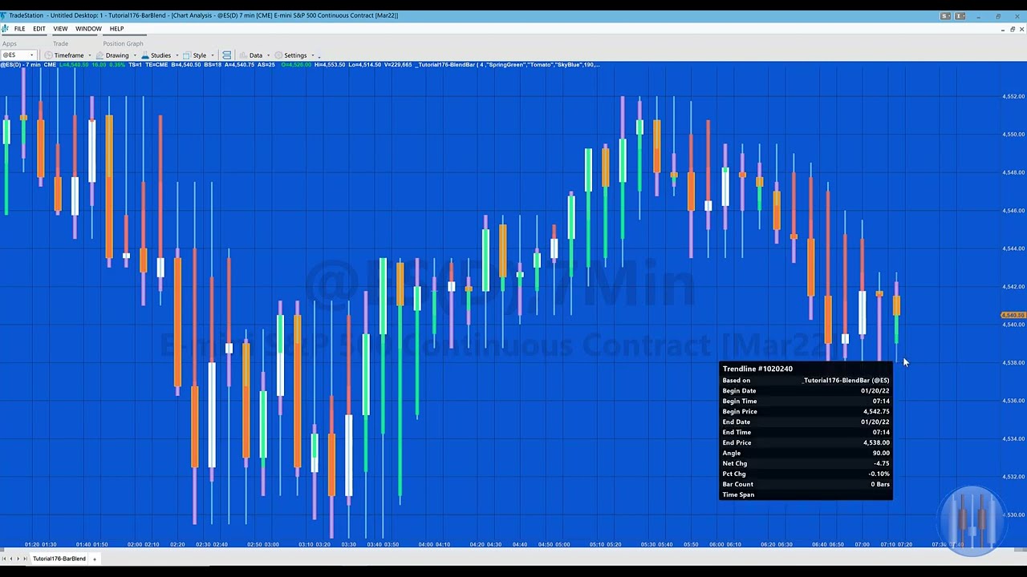The height and width of the screenshot is (577, 1027).
Task: Click the Data chart icon
Action: coord(243,55)
